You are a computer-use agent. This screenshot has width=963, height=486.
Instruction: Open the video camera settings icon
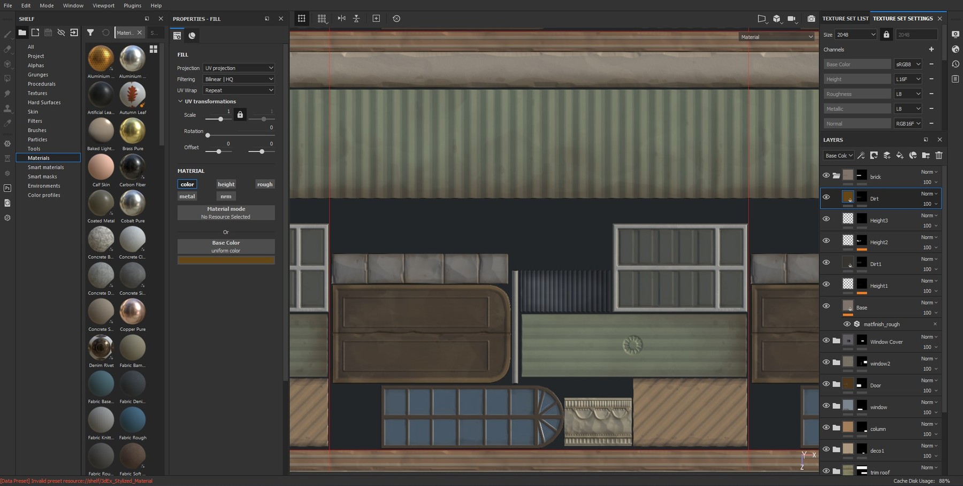click(x=792, y=19)
